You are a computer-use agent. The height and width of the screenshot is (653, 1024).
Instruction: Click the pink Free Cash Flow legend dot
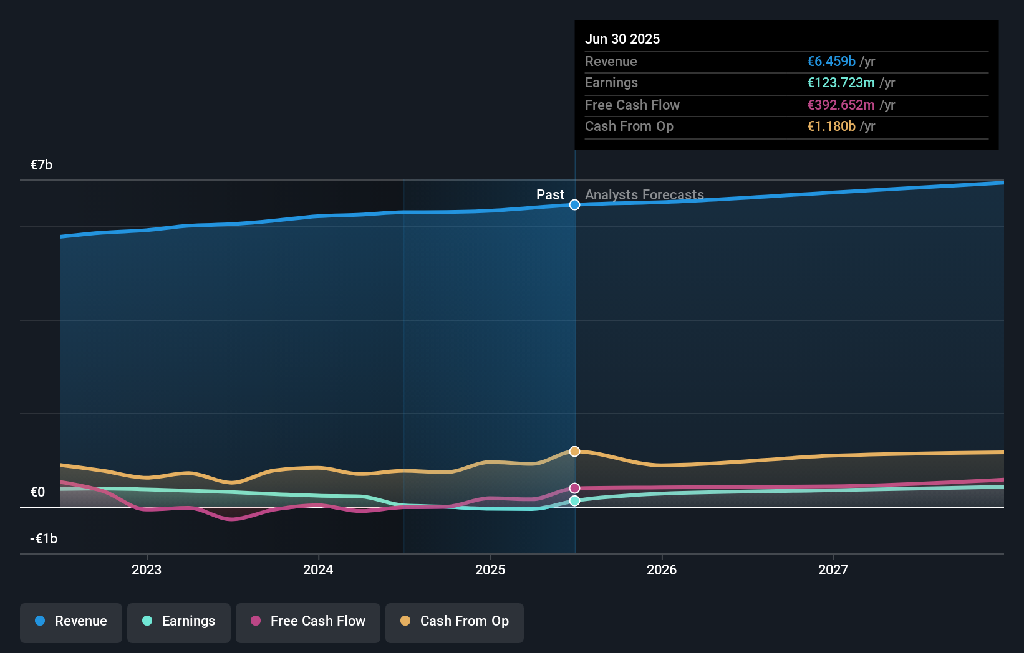tap(256, 621)
